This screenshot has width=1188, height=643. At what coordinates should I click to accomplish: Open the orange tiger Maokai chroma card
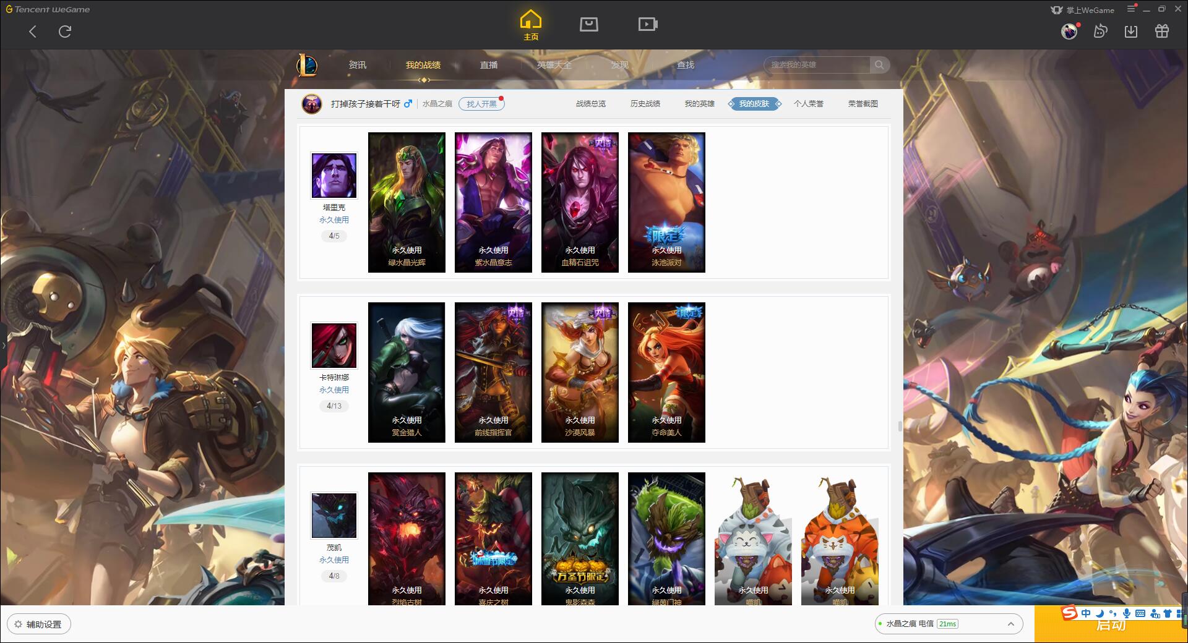click(x=840, y=539)
